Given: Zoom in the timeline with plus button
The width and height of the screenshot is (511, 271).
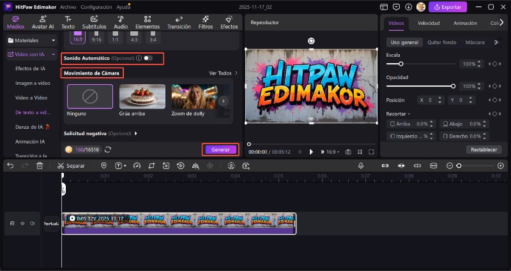Looking at the screenshot, I should (x=501, y=166).
